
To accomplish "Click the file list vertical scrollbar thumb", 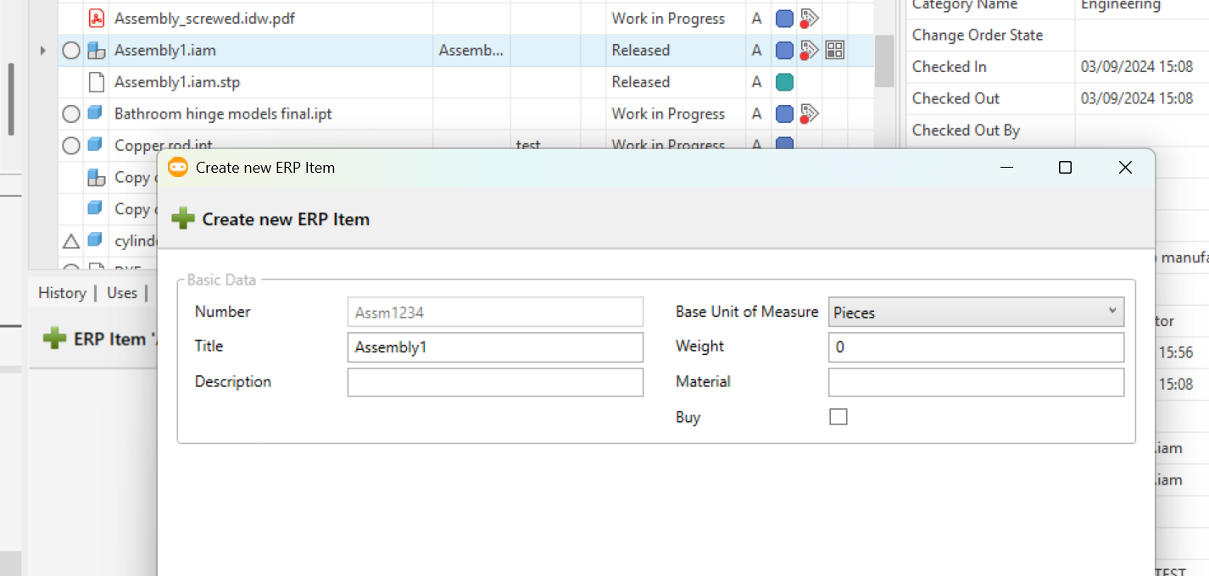I will pos(884,60).
